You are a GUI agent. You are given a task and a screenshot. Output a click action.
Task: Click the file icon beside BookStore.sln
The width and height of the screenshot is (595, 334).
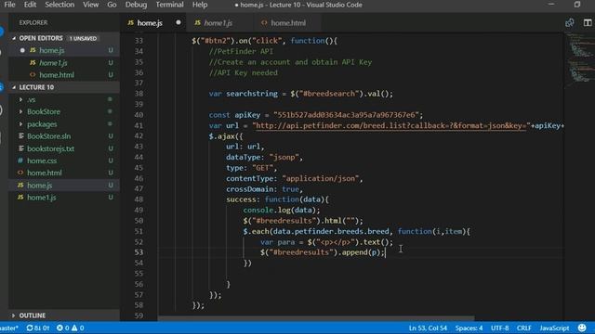coord(20,136)
